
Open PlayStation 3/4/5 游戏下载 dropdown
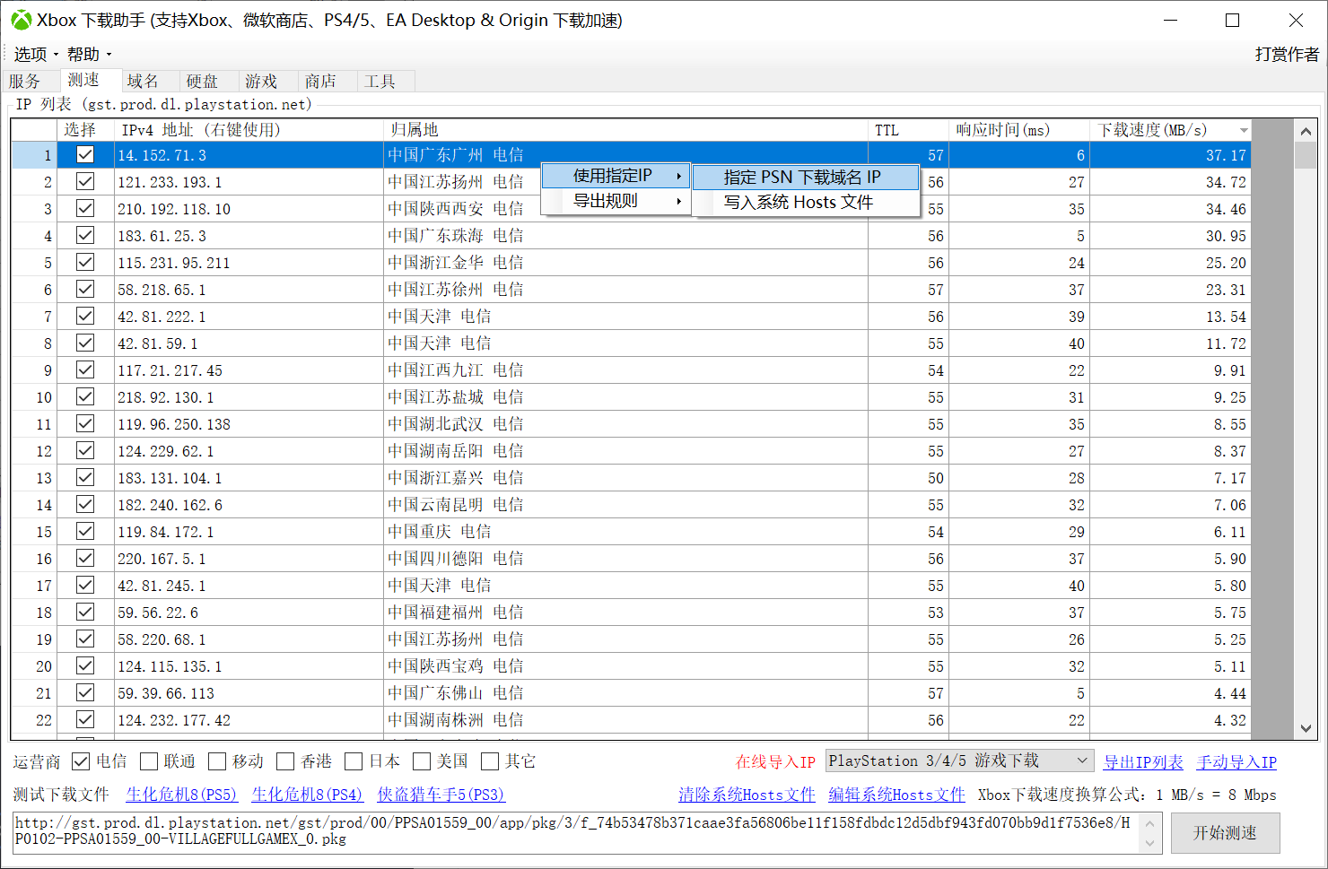[959, 760]
